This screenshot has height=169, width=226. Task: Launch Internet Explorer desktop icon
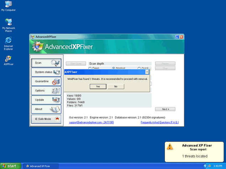tap(8, 40)
